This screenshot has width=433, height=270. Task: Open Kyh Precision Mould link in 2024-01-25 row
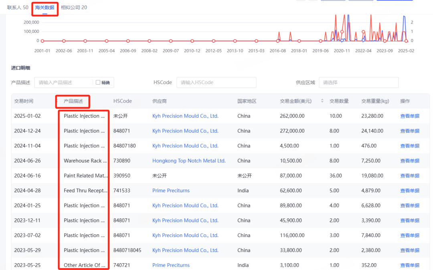pos(185,205)
